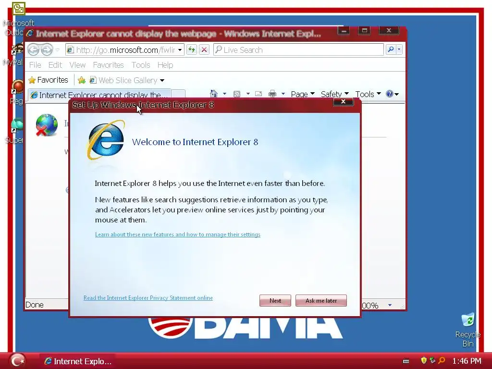The width and height of the screenshot is (492, 369).
Task: Open 'Learn about these new features' link
Action: coord(178,234)
